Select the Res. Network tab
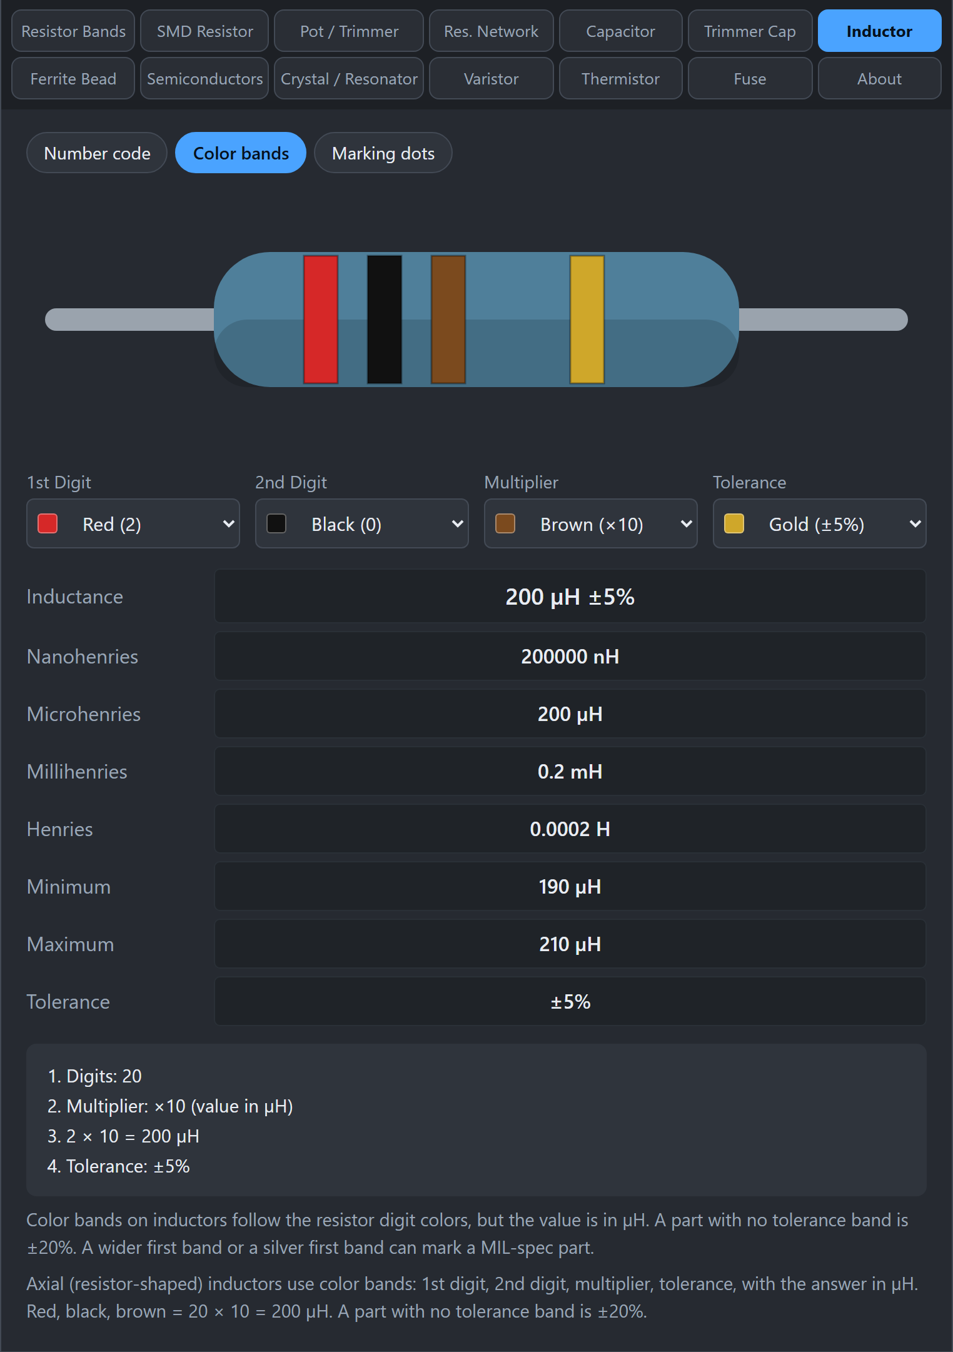 pos(491,31)
